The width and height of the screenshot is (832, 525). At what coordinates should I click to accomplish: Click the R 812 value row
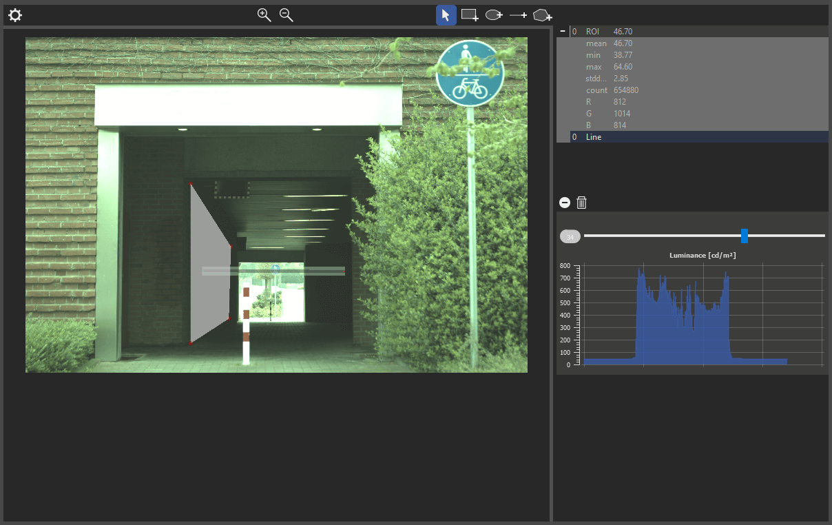(699, 102)
